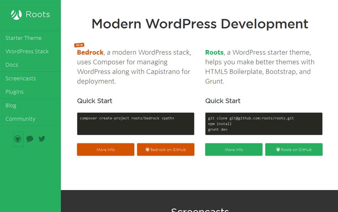Viewport: 338px width, 212px height.
Task: Click the Bedrock on GitHub button
Action: click(165, 149)
